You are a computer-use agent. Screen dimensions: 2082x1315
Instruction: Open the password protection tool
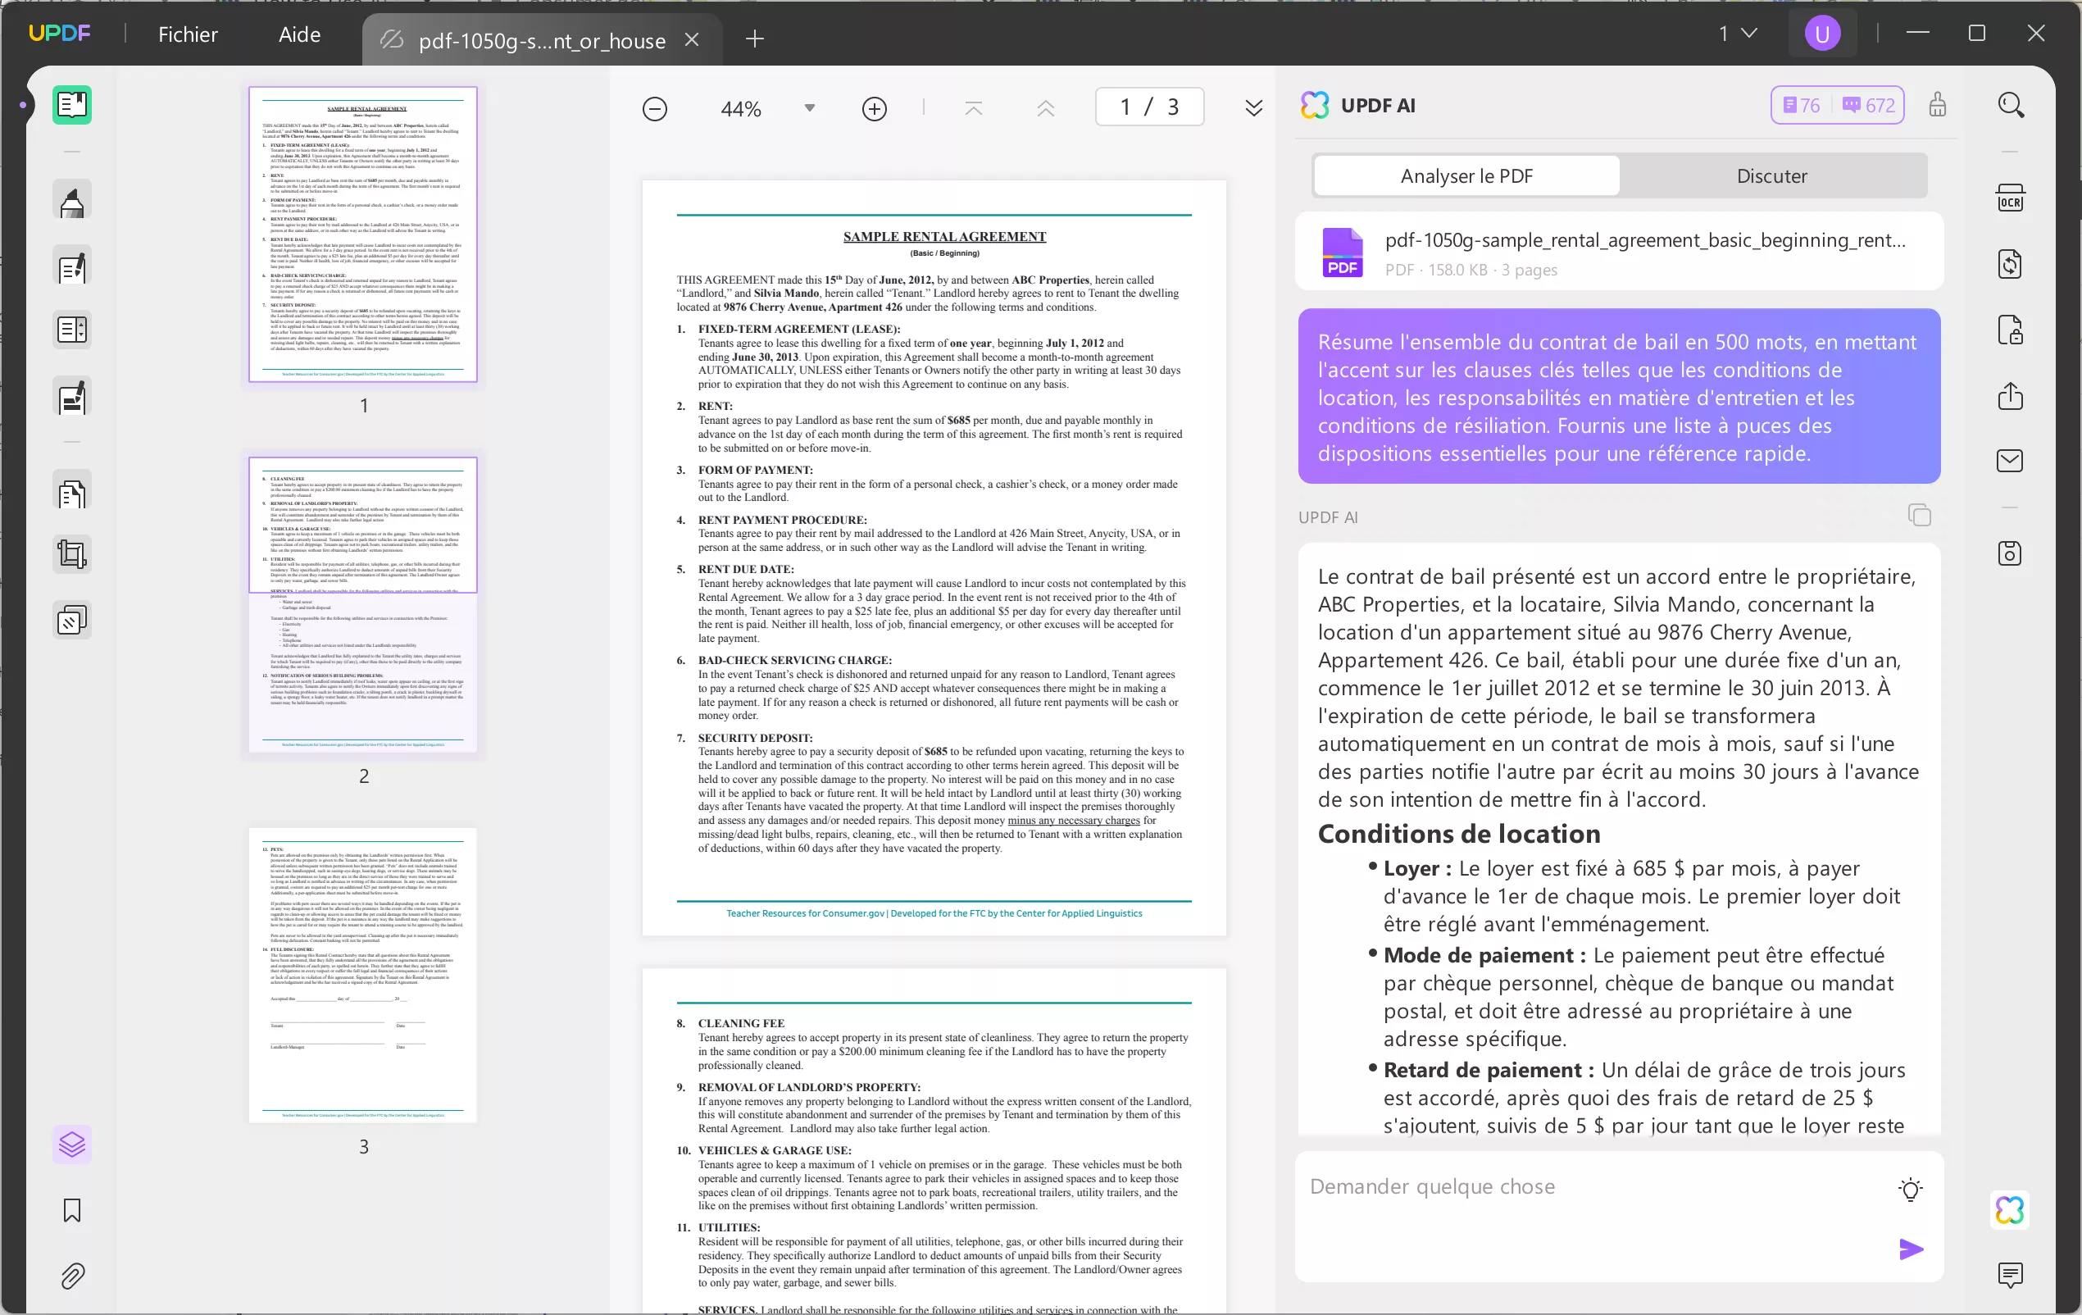click(2012, 330)
